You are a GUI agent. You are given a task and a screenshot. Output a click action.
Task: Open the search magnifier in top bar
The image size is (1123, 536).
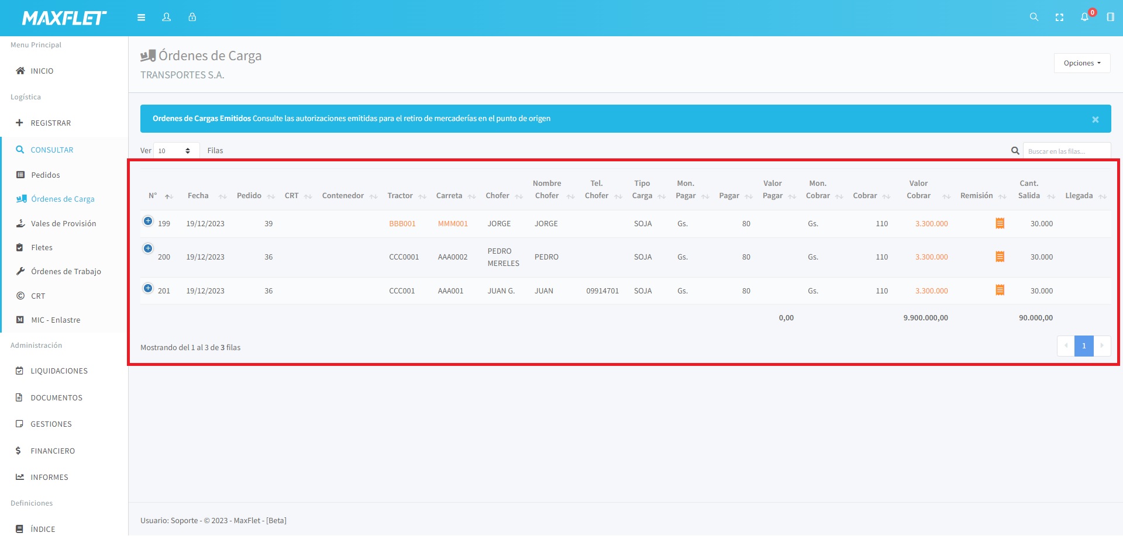coord(1034,18)
